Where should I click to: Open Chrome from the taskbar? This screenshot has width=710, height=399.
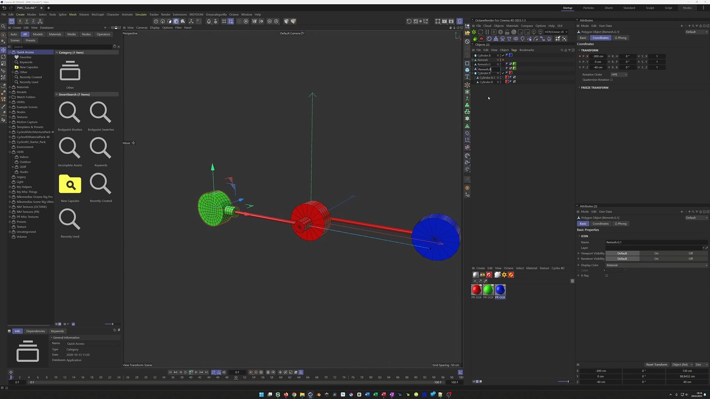294,394
